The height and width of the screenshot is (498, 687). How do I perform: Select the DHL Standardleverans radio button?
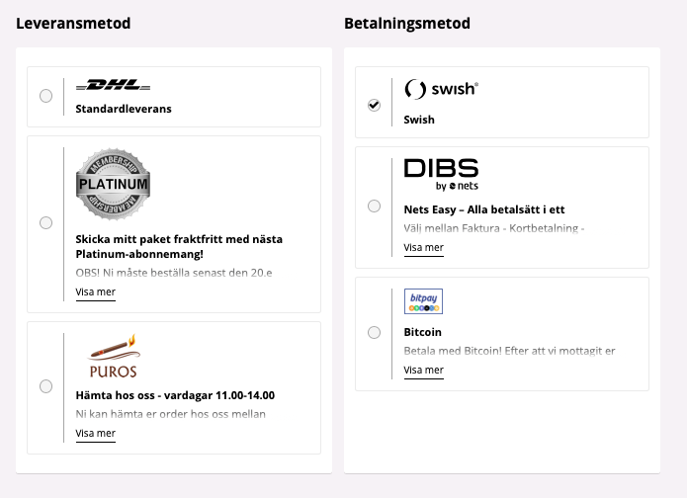[46, 96]
